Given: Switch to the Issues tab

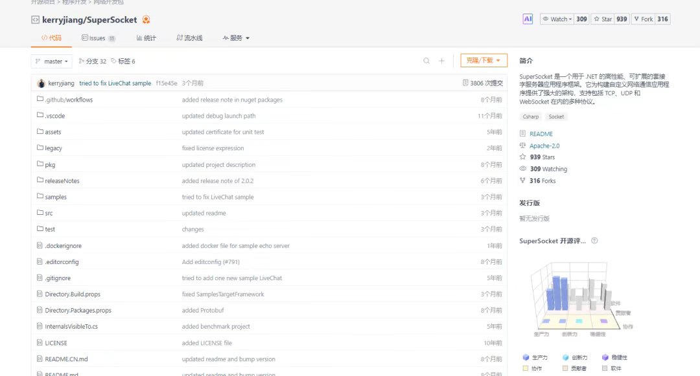Looking at the screenshot, I should pos(99,38).
